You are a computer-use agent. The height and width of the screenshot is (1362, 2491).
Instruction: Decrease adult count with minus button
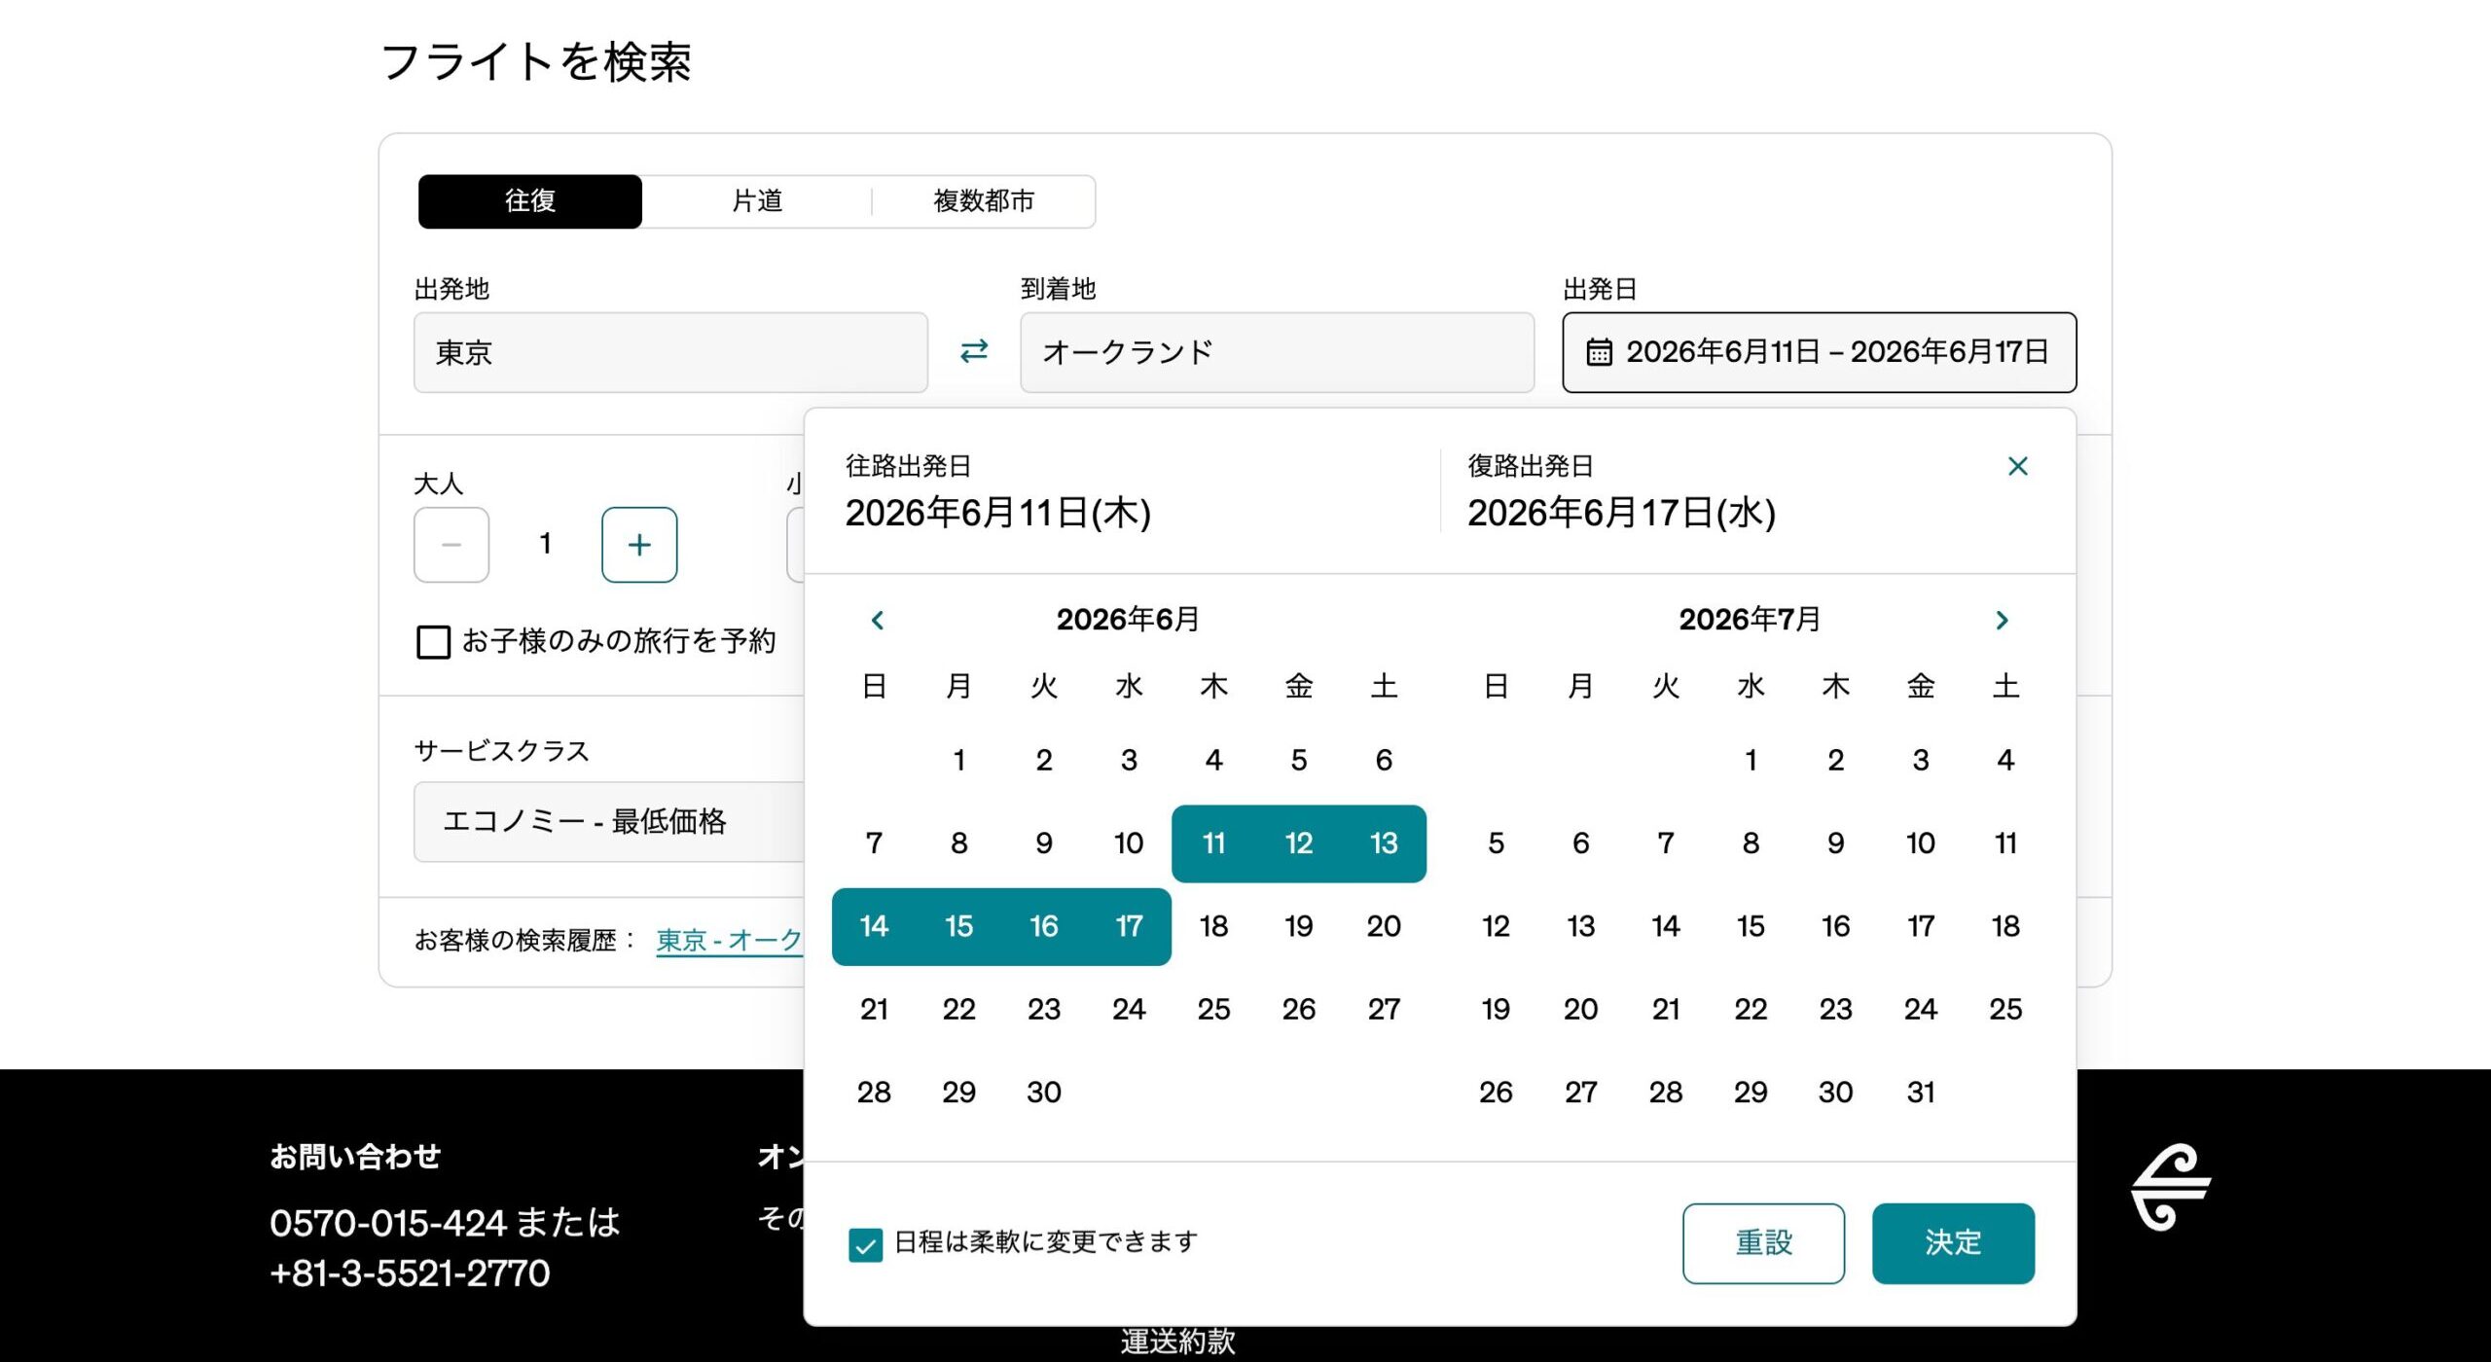pos(451,545)
